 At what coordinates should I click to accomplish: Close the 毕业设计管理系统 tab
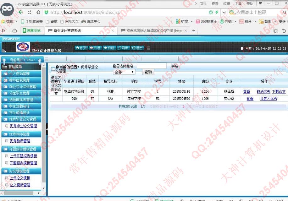tap(113, 31)
